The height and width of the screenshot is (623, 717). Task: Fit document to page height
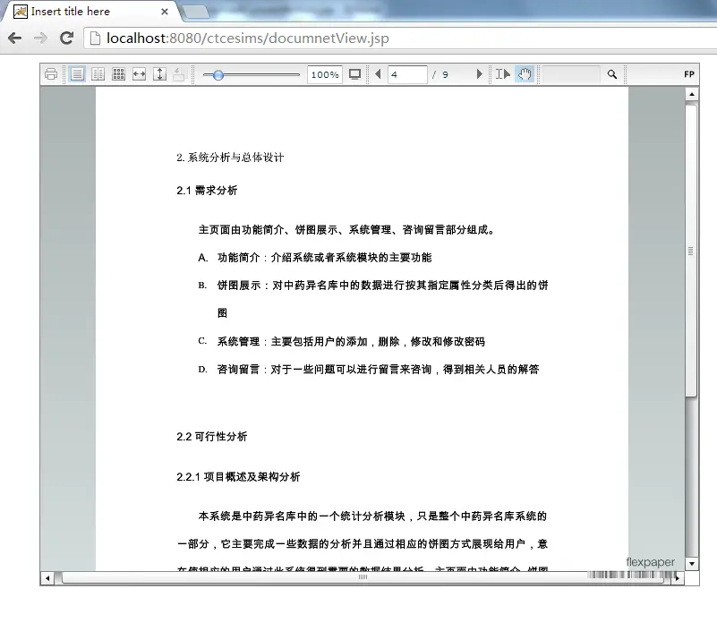point(159,74)
